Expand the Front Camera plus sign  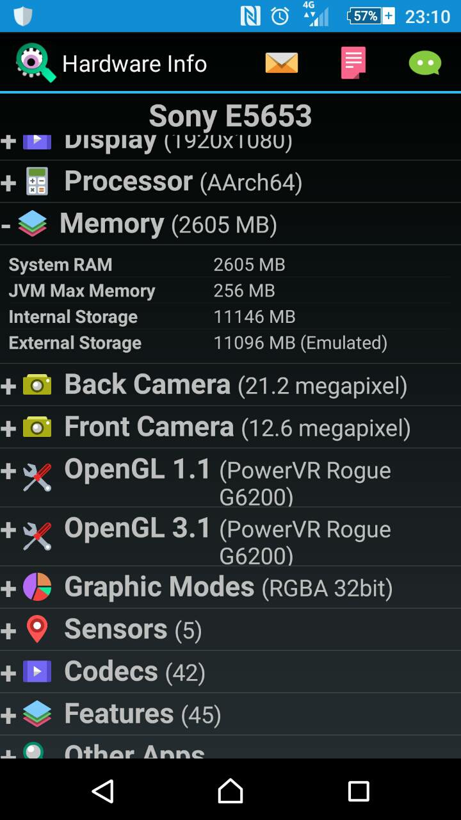(8, 428)
